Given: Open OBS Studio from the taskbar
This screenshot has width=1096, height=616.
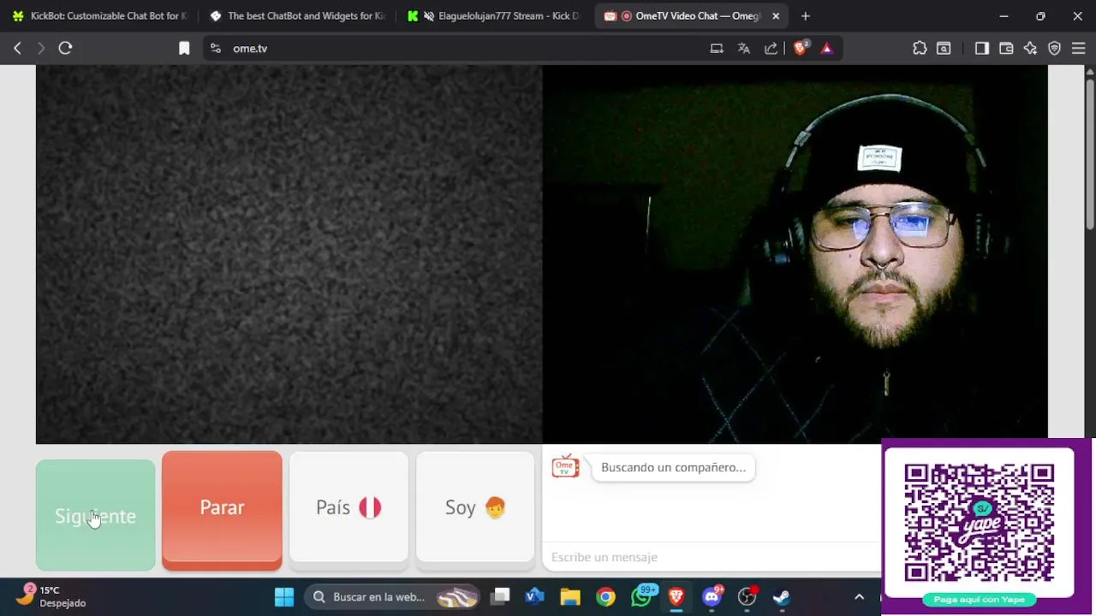Looking at the screenshot, I should [748, 597].
